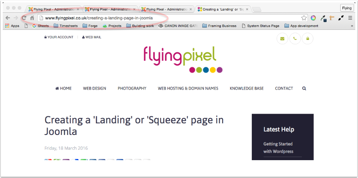Open Chrome hamburger menu icon

[350, 18]
